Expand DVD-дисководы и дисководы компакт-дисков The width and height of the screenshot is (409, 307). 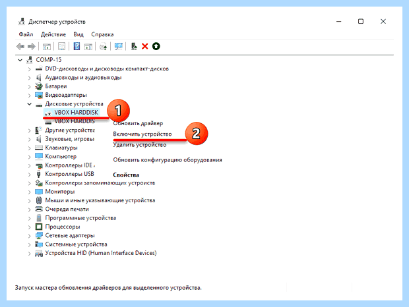30,69
